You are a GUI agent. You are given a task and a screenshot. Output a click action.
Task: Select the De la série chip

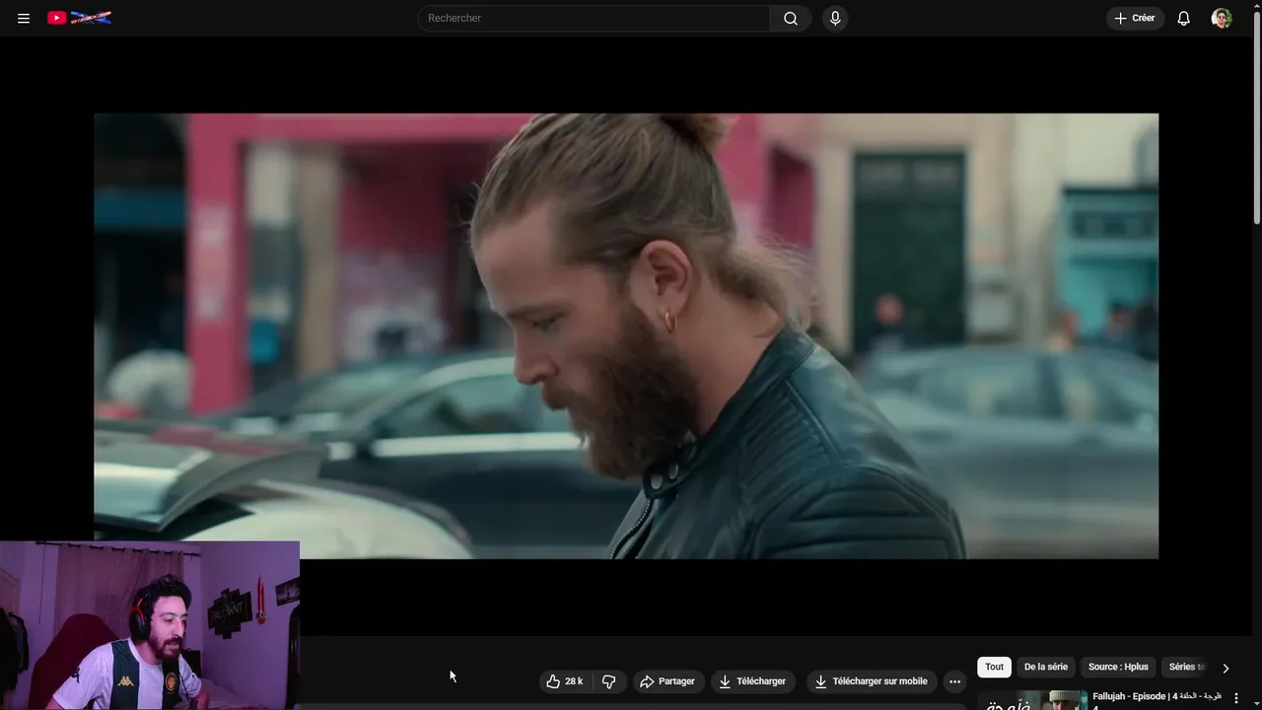1046,667
